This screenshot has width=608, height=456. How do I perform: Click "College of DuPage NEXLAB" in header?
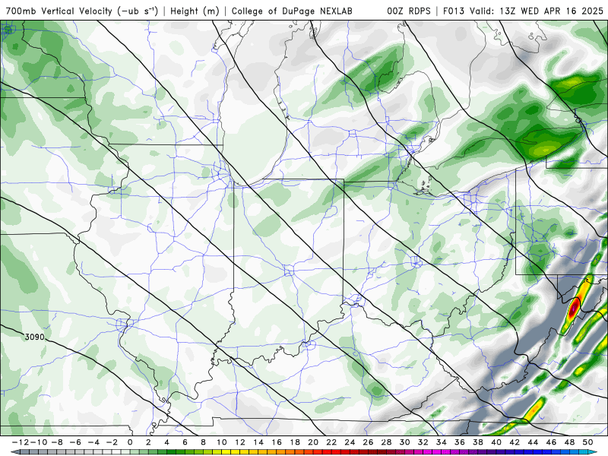pyautogui.click(x=292, y=11)
